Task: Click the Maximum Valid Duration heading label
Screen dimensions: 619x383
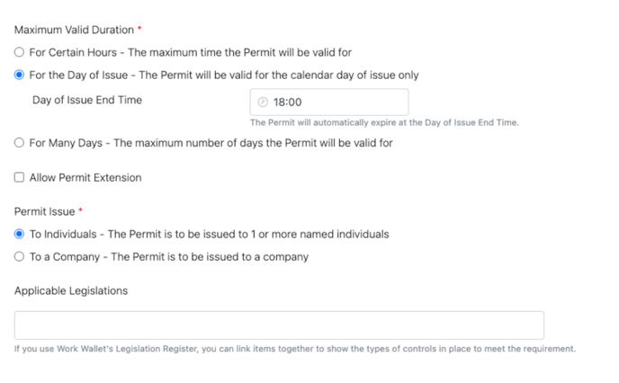Action: tap(74, 30)
